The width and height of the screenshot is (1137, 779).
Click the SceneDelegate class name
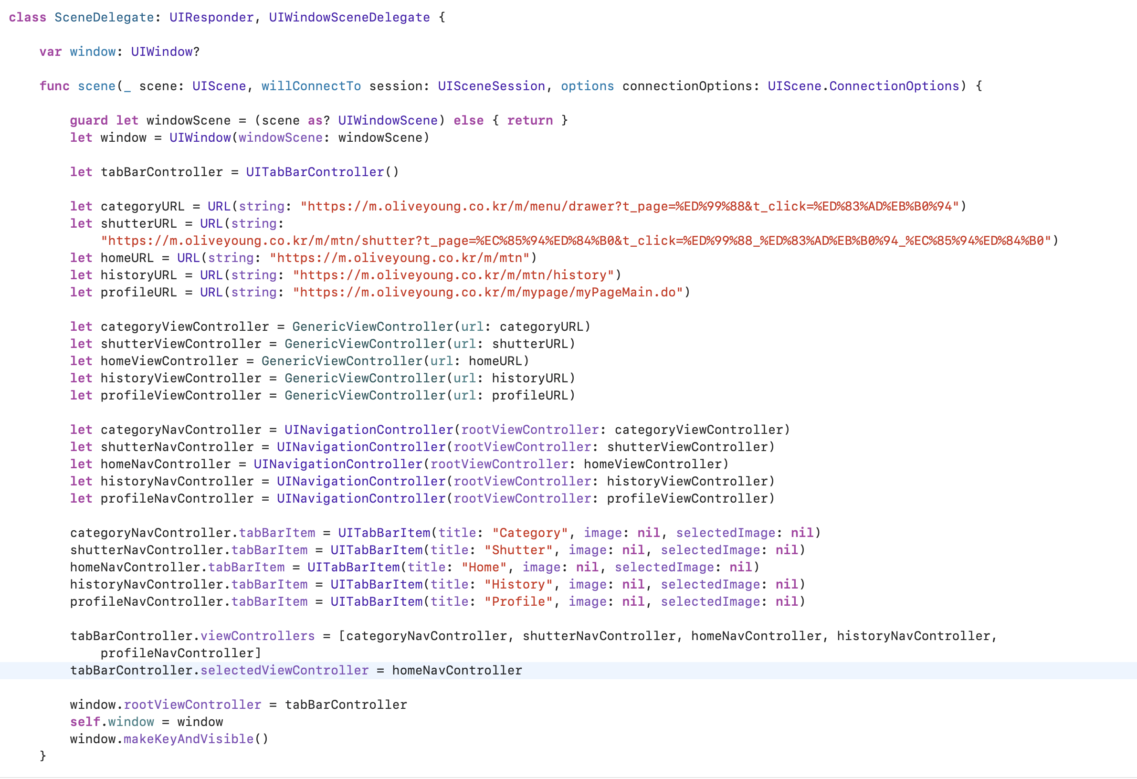pos(104,18)
